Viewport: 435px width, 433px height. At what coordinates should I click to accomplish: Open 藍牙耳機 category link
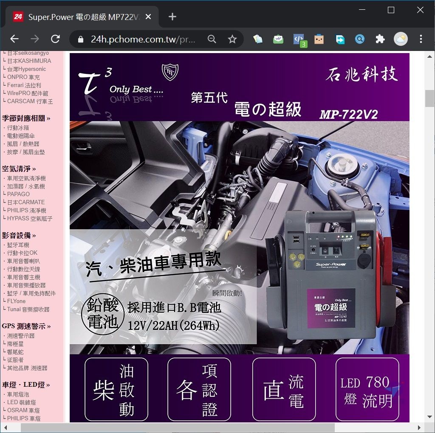click(18, 245)
